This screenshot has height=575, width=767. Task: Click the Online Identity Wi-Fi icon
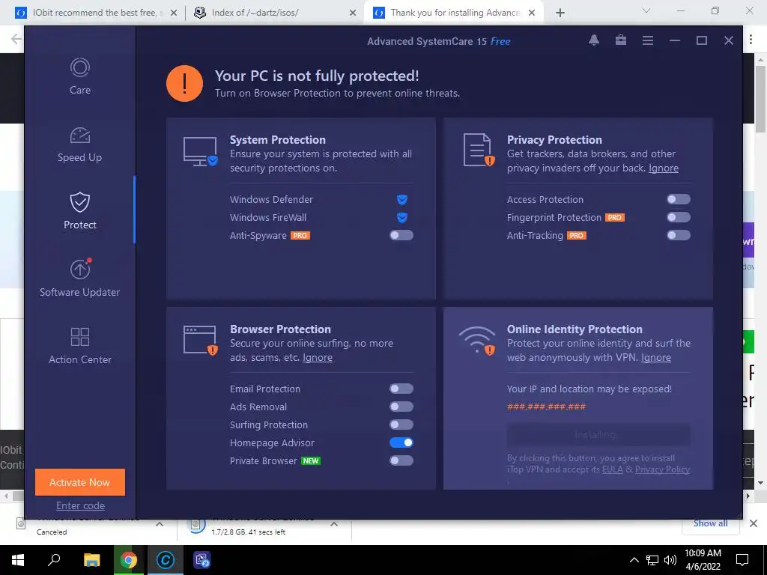(477, 341)
